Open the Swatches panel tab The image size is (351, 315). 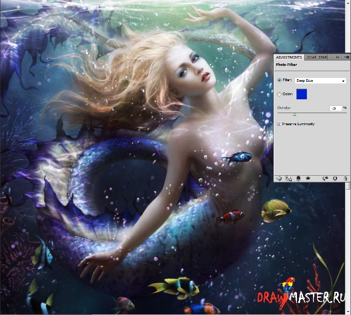pyautogui.click(x=323, y=57)
